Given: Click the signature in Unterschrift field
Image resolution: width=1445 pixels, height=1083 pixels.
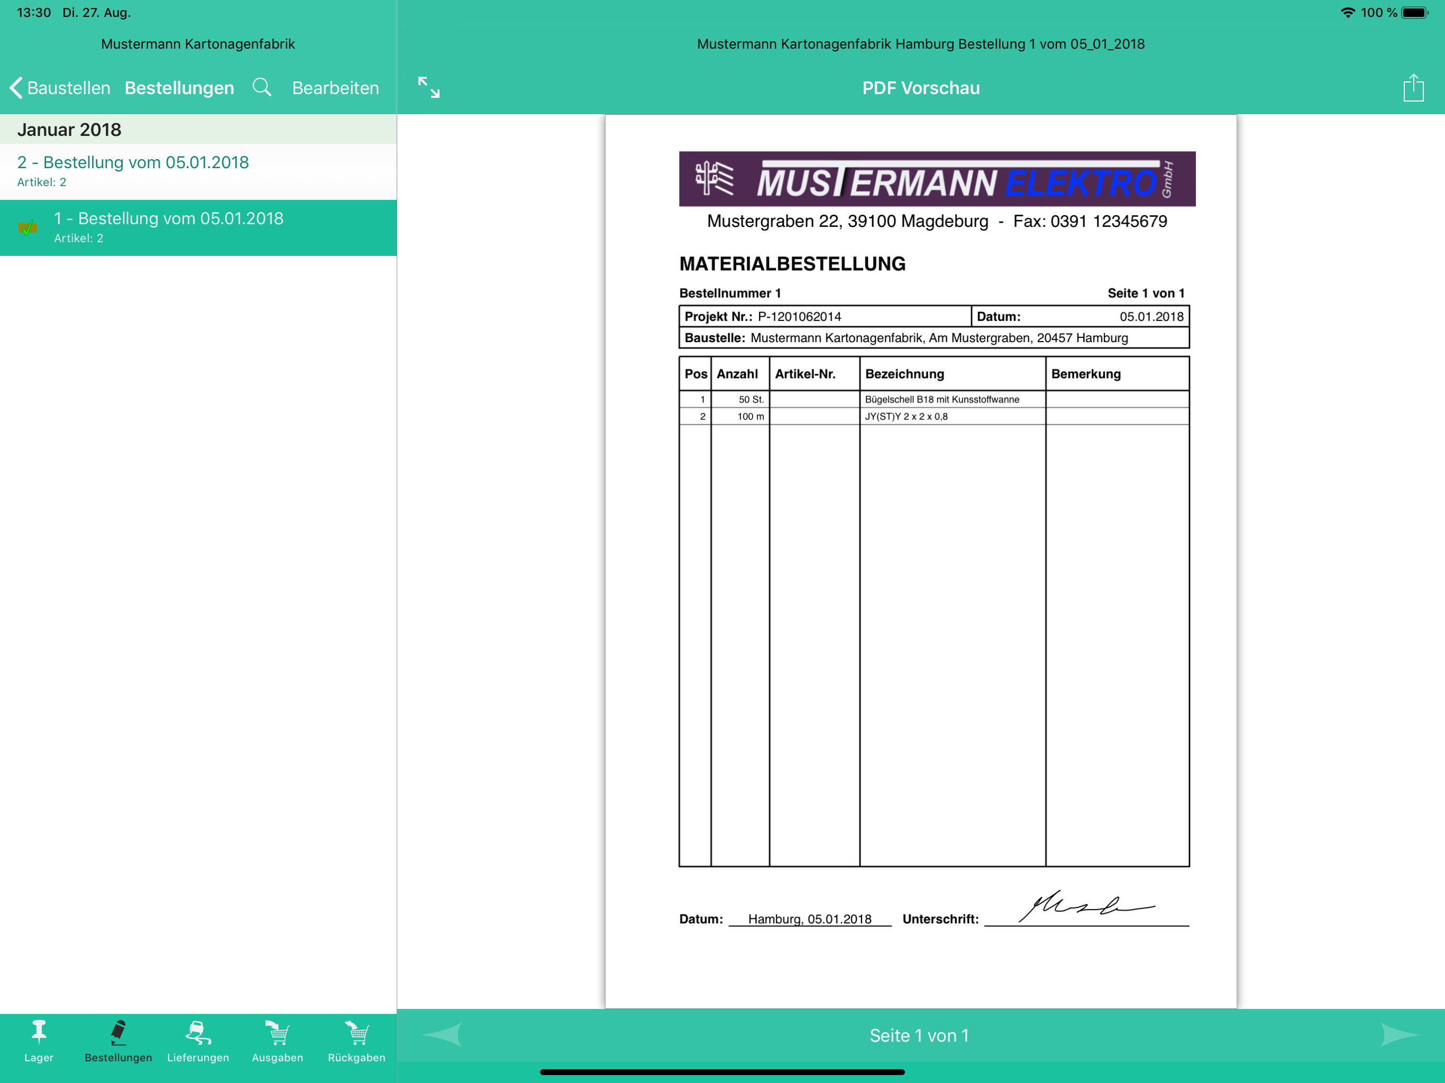Looking at the screenshot, I should pos(1086,905).
